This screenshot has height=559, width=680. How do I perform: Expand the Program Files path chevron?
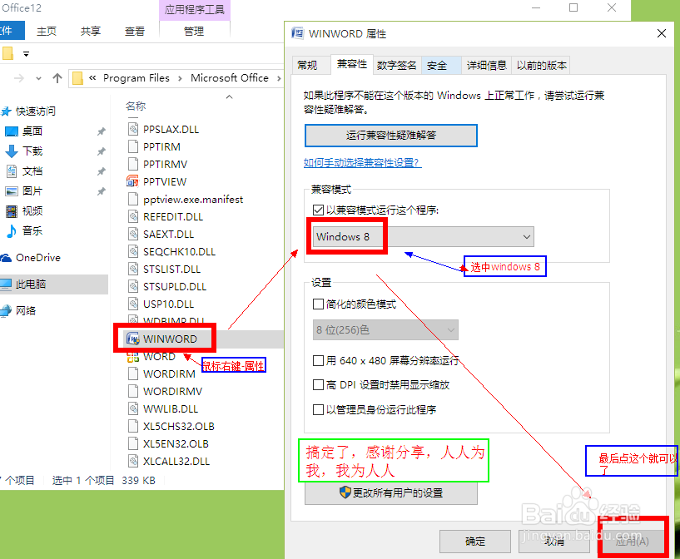click(180, 78)
